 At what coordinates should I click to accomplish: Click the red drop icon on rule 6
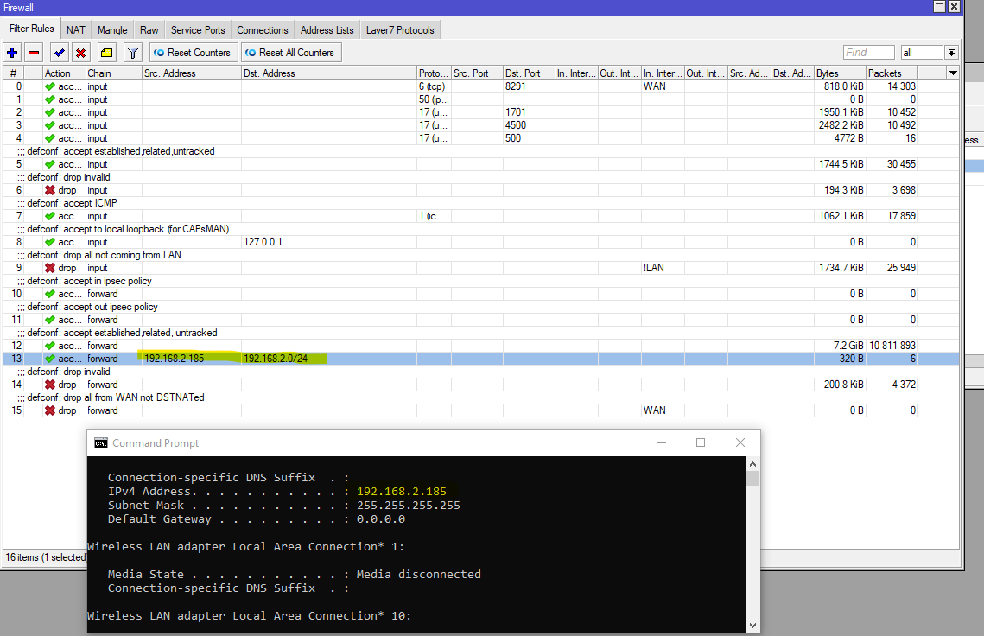click(x=50, y=190)
